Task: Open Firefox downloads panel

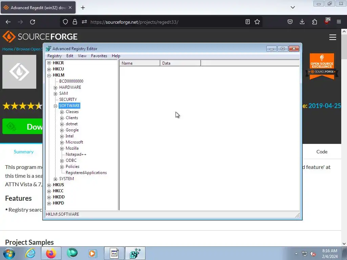Action: [302, 22]
